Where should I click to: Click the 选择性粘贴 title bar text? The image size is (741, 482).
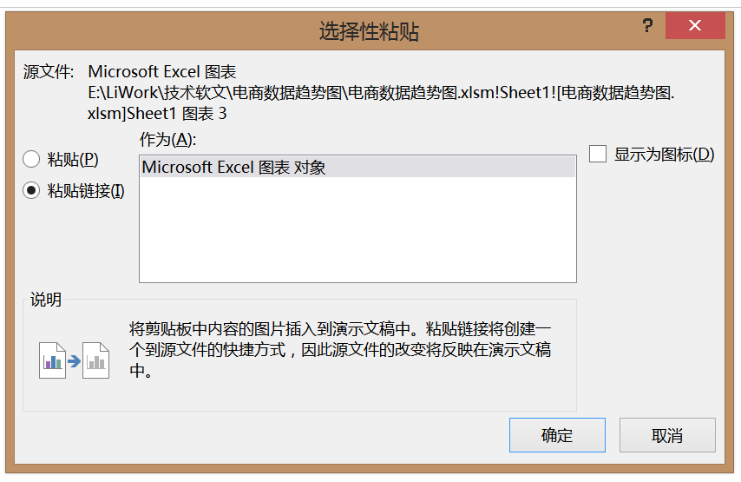369,31
